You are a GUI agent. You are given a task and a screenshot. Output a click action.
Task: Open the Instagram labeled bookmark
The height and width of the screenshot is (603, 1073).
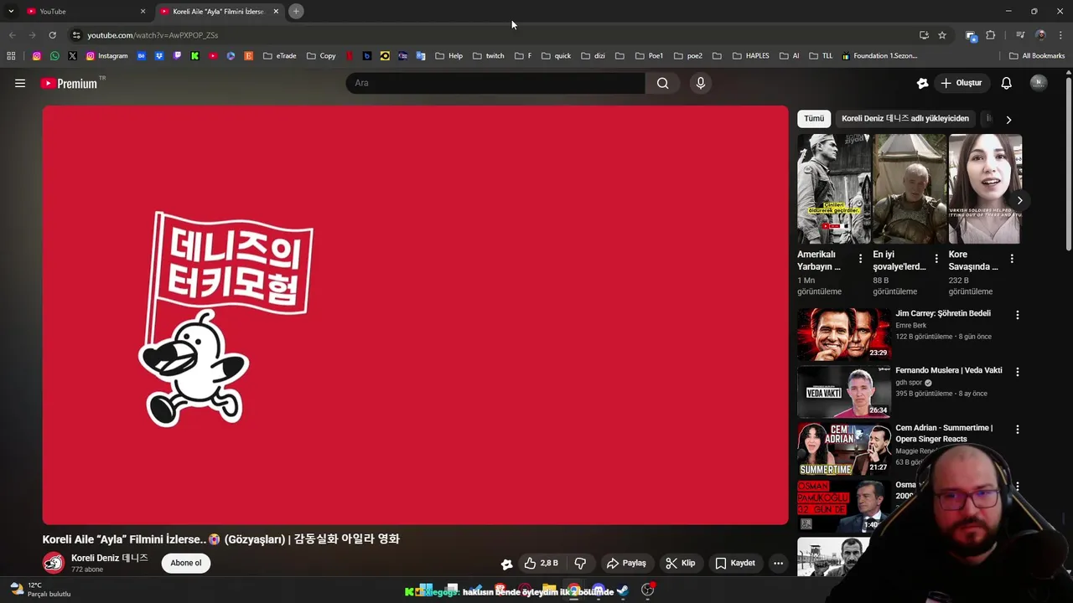point(107,56)
